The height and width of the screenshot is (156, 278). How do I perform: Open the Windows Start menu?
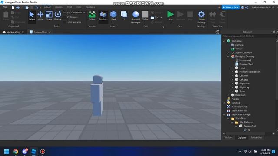[x=7, y=152]
